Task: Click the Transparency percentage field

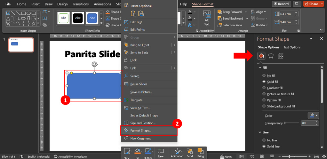Action: pyautogui.click(x=308, y=123)
